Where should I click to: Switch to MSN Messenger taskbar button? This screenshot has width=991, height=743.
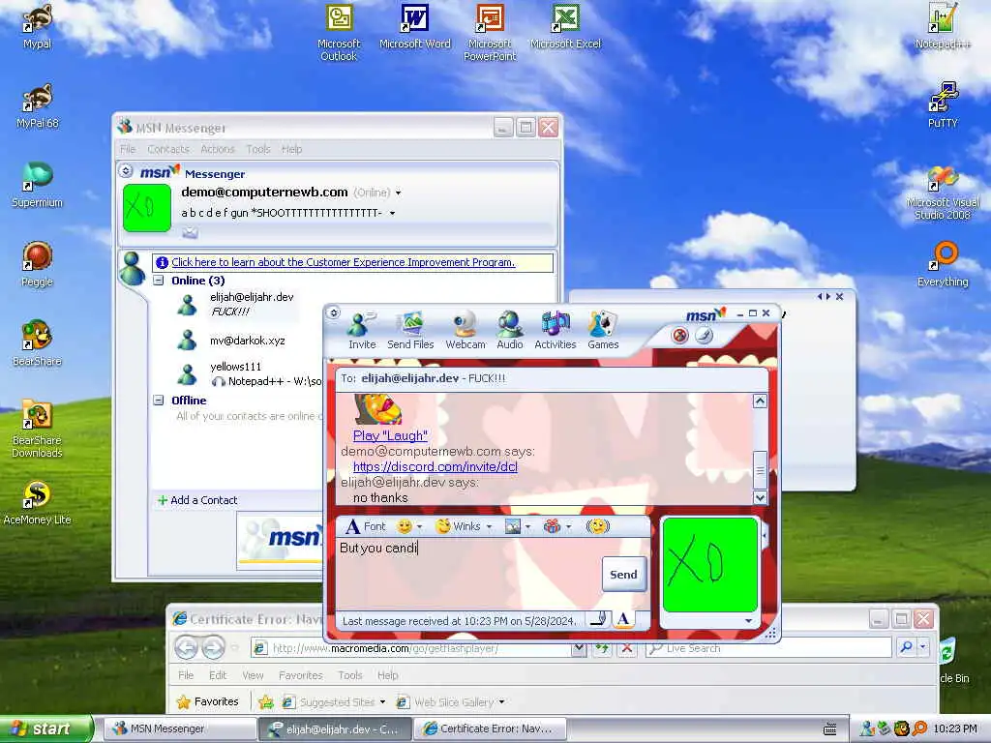[x=179, y=728]
